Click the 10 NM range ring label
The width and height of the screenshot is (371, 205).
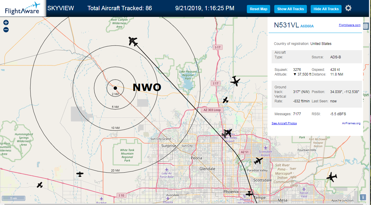pyautogui.click(x=115, y=128)
